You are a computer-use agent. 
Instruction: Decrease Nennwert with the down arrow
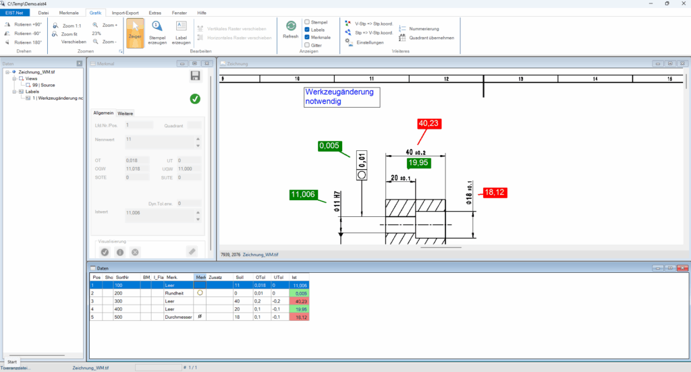pyautogui.click(x=198, y=146)
